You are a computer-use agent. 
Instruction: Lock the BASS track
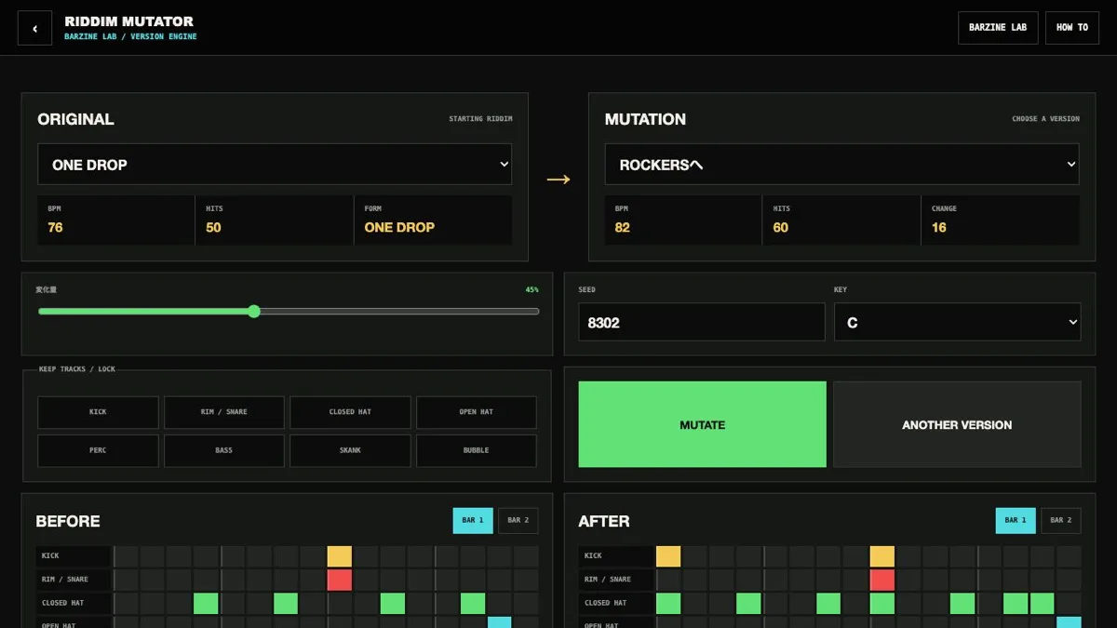coord(224,450)
